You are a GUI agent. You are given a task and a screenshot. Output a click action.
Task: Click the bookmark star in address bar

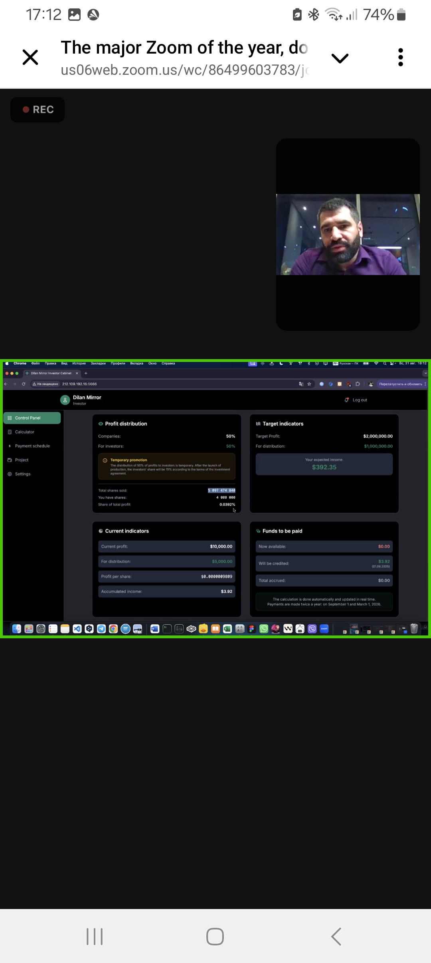[x=309, y=384]
